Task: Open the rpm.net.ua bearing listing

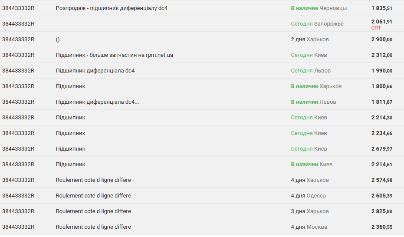Action: [114, 55]
